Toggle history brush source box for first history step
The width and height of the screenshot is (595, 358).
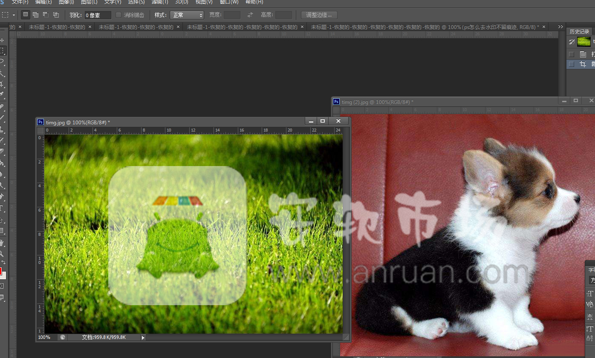(572, 54)
